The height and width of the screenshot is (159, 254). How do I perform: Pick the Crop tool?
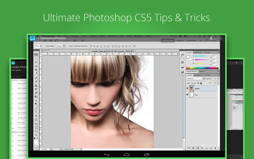36,70
